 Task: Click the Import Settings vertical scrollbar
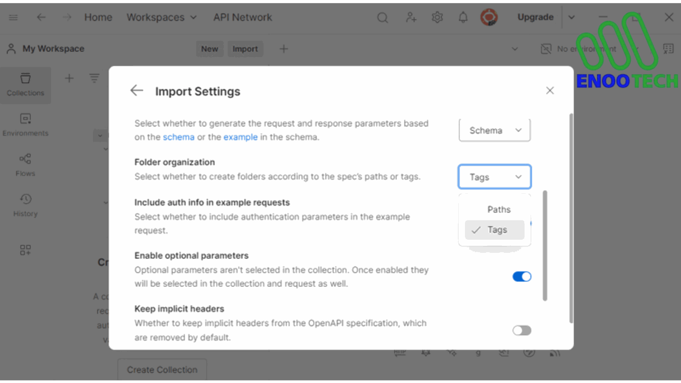point(571,218)
